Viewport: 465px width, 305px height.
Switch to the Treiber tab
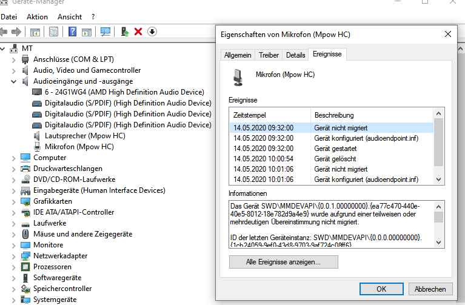[x=269, y=55]
